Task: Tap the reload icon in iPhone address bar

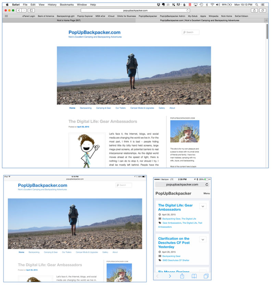Action: (x=207, y=184)
